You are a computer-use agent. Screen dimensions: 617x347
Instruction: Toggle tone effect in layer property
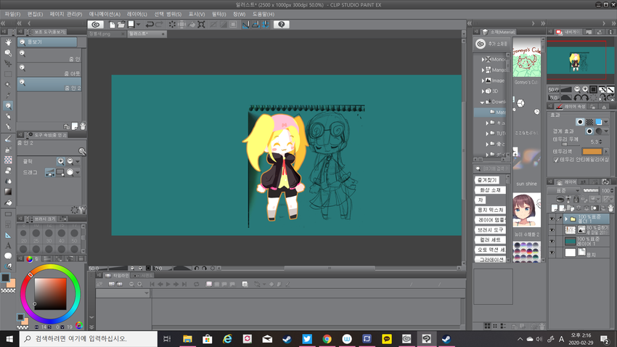589,122
